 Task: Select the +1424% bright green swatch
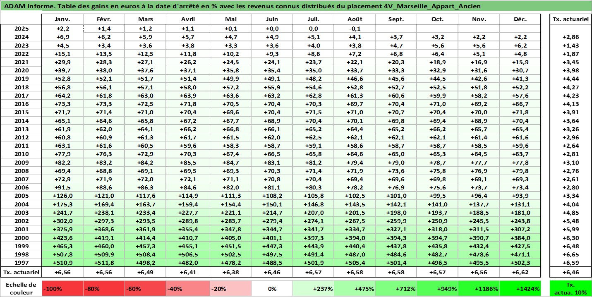tap(520, 289)
